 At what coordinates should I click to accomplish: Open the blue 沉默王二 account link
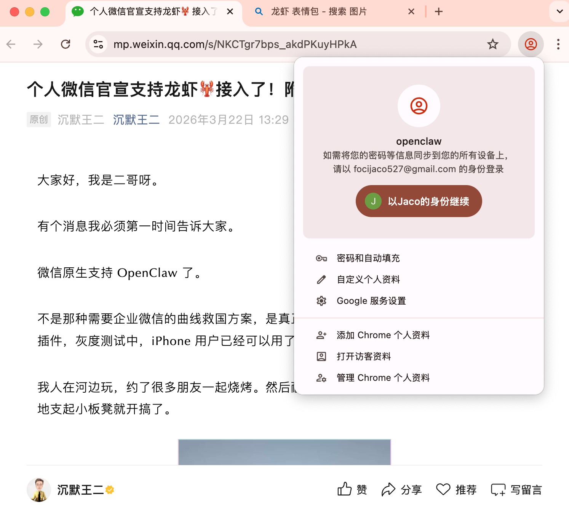tap(136, 120)
